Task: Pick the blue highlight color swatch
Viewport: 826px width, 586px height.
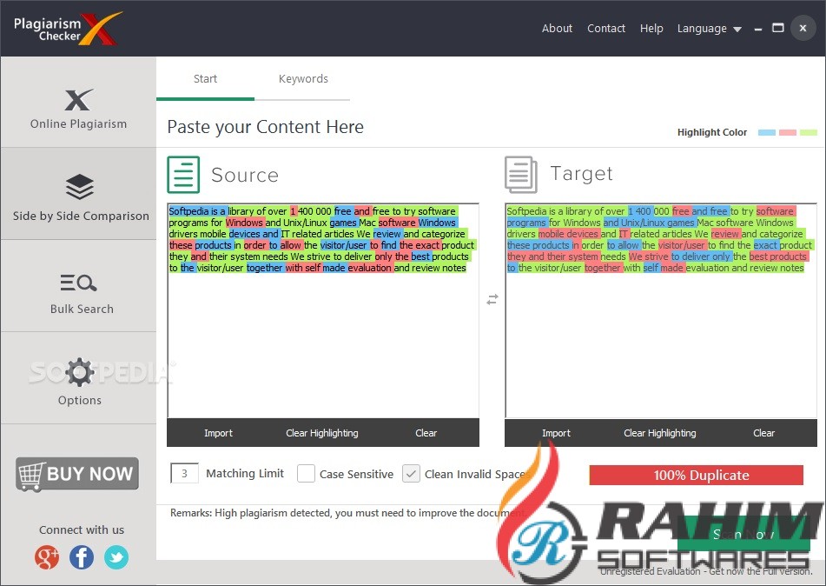Action: 766,132
